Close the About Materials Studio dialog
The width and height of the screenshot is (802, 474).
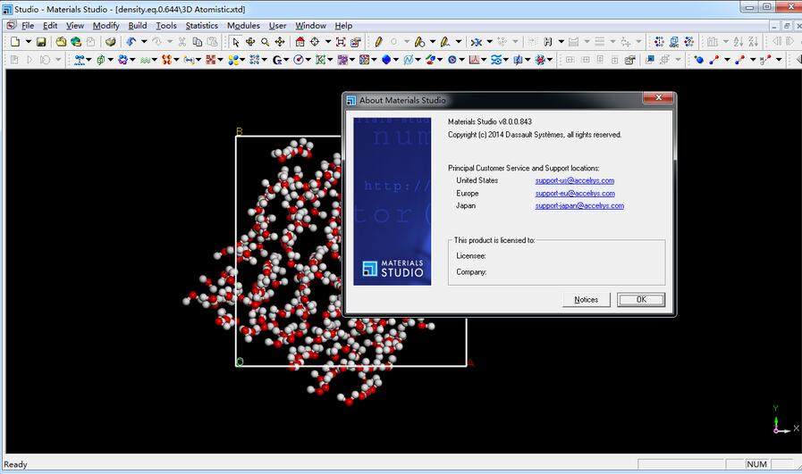(x=658, y=97)
